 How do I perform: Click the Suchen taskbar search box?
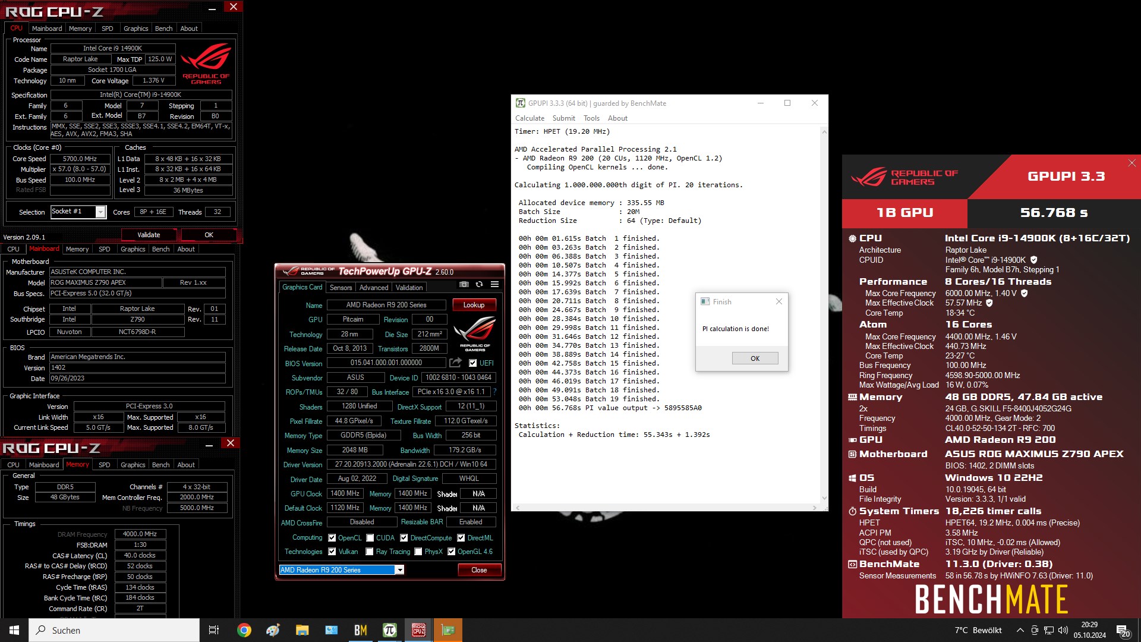[x=114, y=630]
